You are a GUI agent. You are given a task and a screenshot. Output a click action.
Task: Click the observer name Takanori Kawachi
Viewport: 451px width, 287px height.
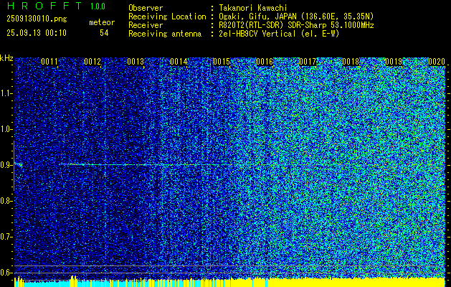(x=253, y=8)
